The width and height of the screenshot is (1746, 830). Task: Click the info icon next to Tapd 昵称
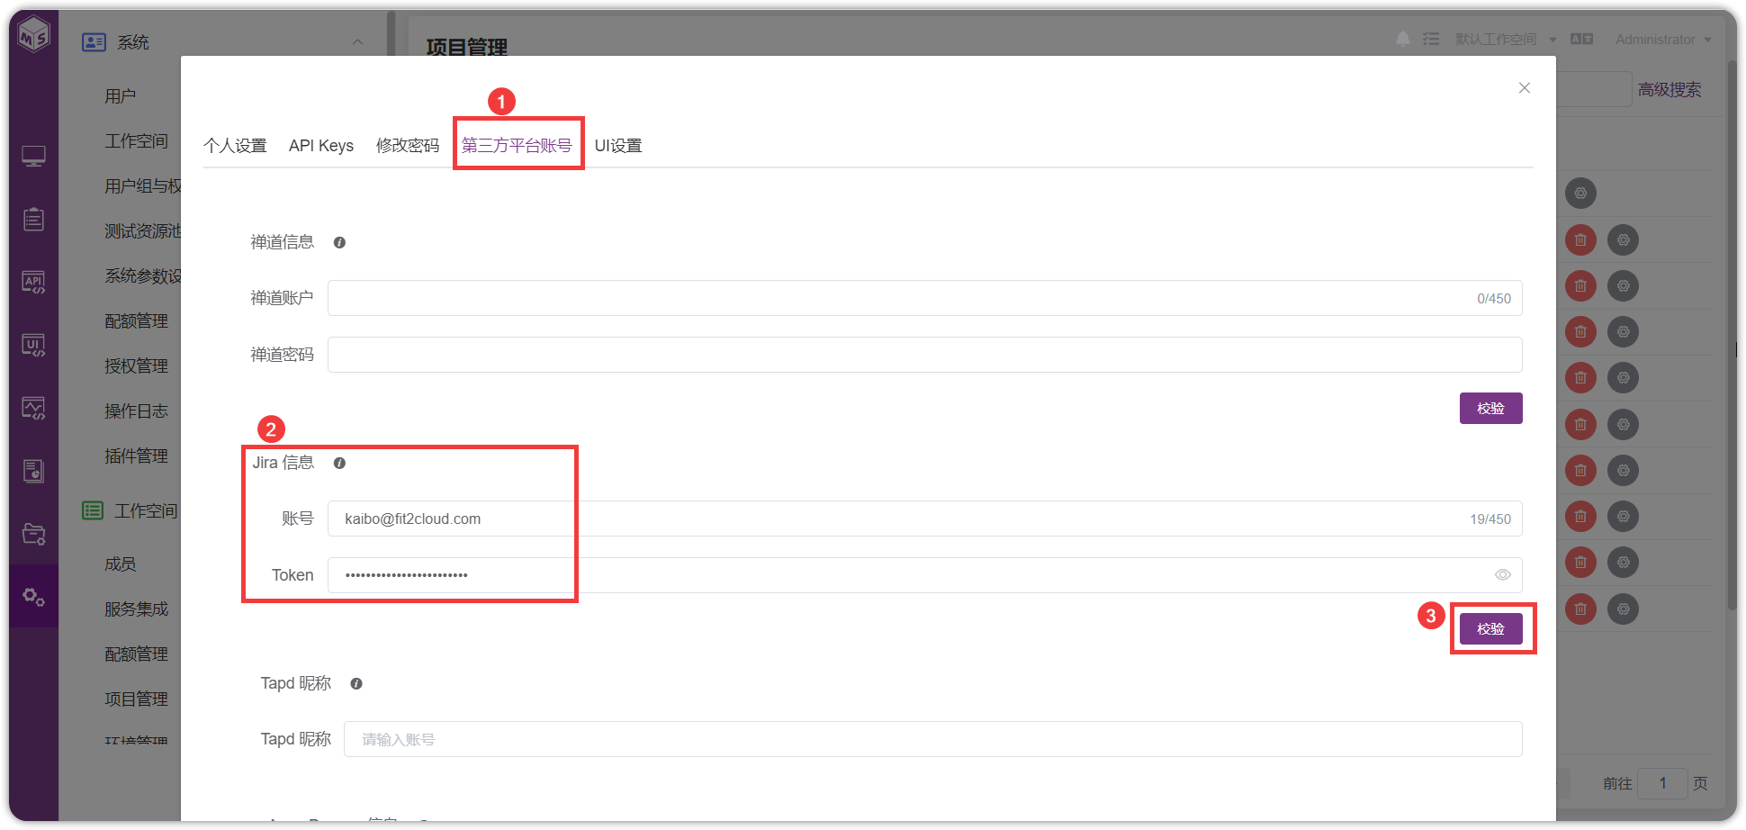click(356, 683)
